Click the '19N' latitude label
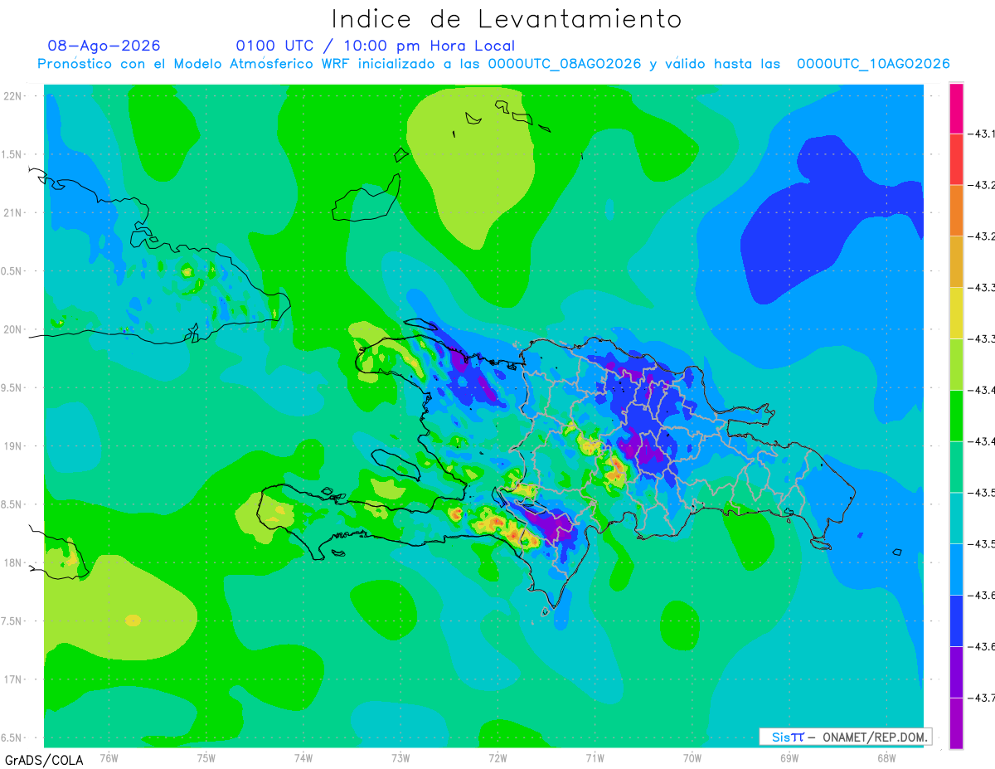Image resolution: width=995 pixels, height=769 pixels. click(13, 446)
